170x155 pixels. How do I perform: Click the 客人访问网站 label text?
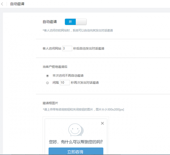(52, 48)
